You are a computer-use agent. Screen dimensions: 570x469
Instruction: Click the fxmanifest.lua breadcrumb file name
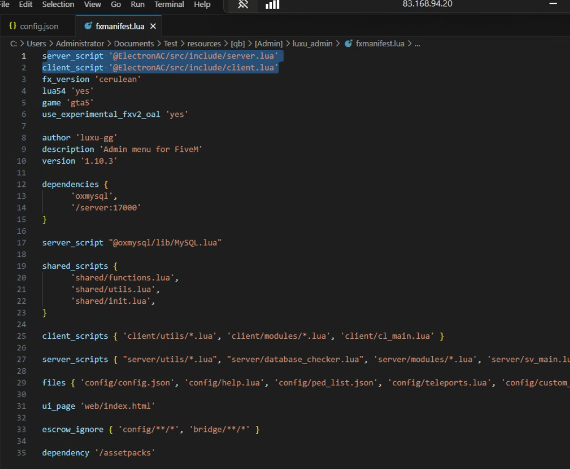tap(380, 44)
